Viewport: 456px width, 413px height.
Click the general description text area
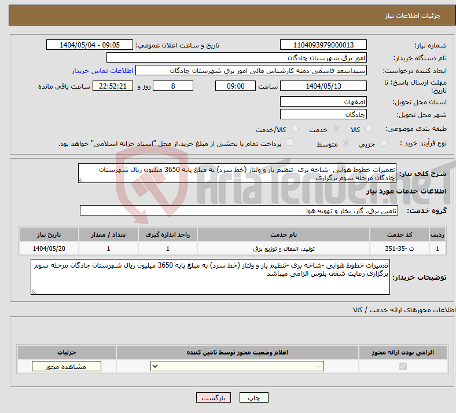pos(237,173)
